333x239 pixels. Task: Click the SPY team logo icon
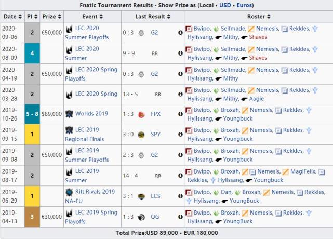[141, 135]
